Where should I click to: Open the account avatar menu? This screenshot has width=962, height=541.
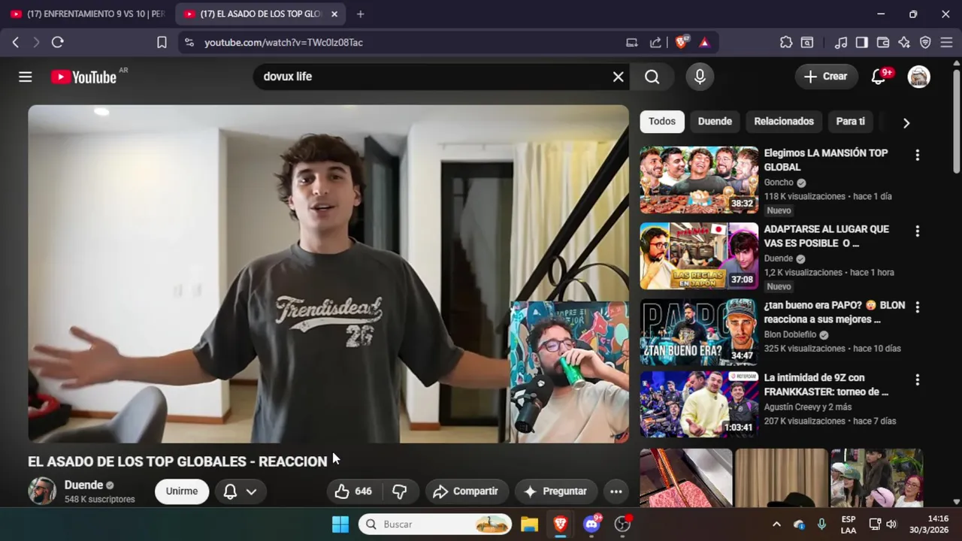[x=918, y=77]
